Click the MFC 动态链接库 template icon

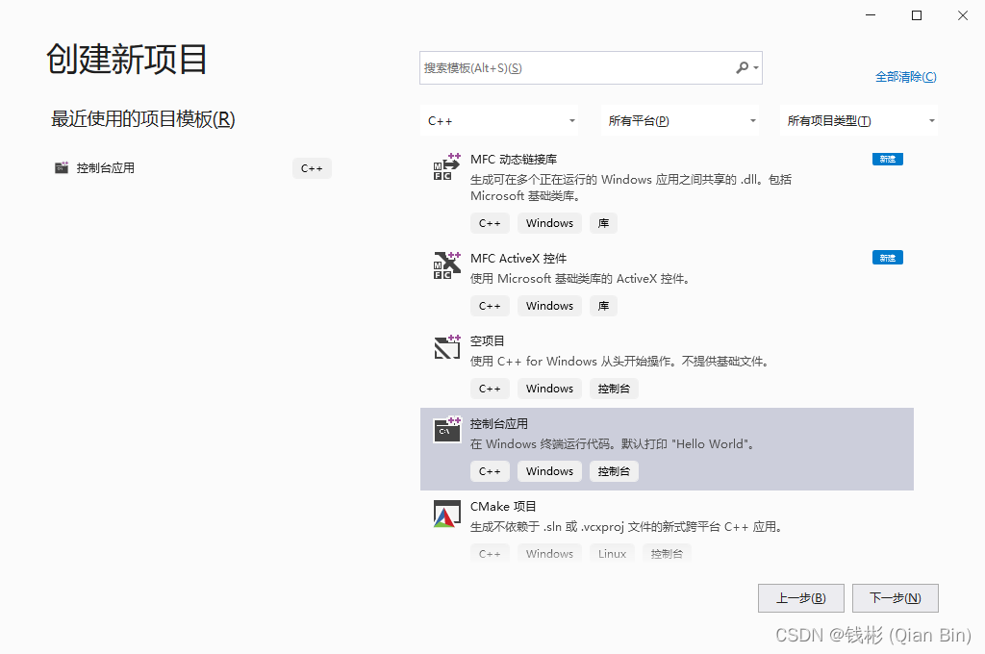(x=446, y=166)
